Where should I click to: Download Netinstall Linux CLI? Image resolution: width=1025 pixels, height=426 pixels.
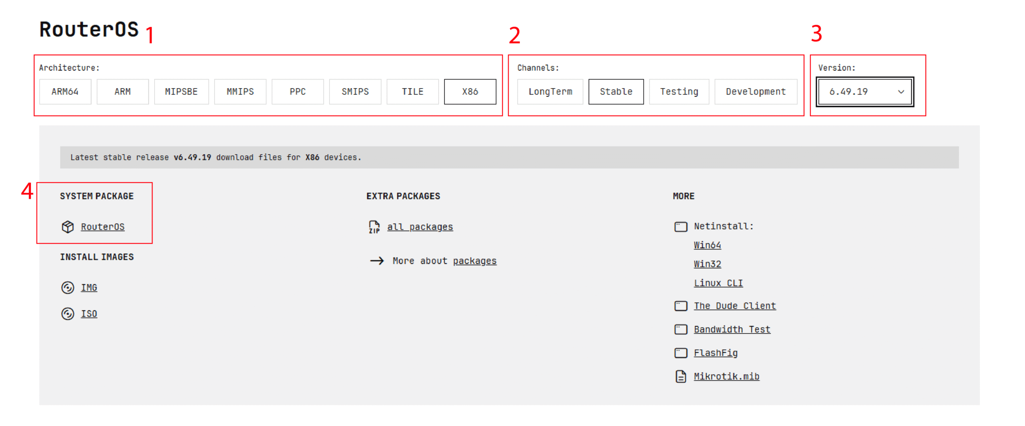click(718, 283)
